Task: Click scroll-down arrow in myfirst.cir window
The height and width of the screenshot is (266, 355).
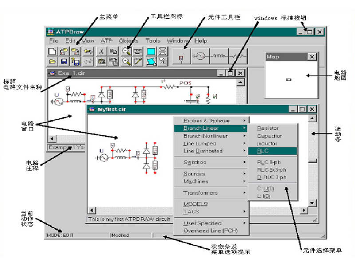Action: click(x=312, y=203)
